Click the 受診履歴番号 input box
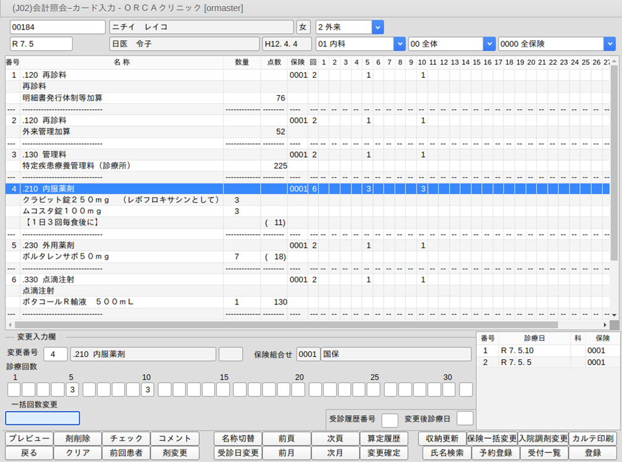Viewport: 622px width, 462px height. [390, 420]
